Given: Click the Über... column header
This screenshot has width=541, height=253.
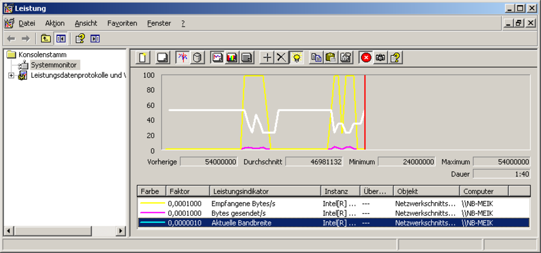Looking at the screenshot, I should click(377, 191).
